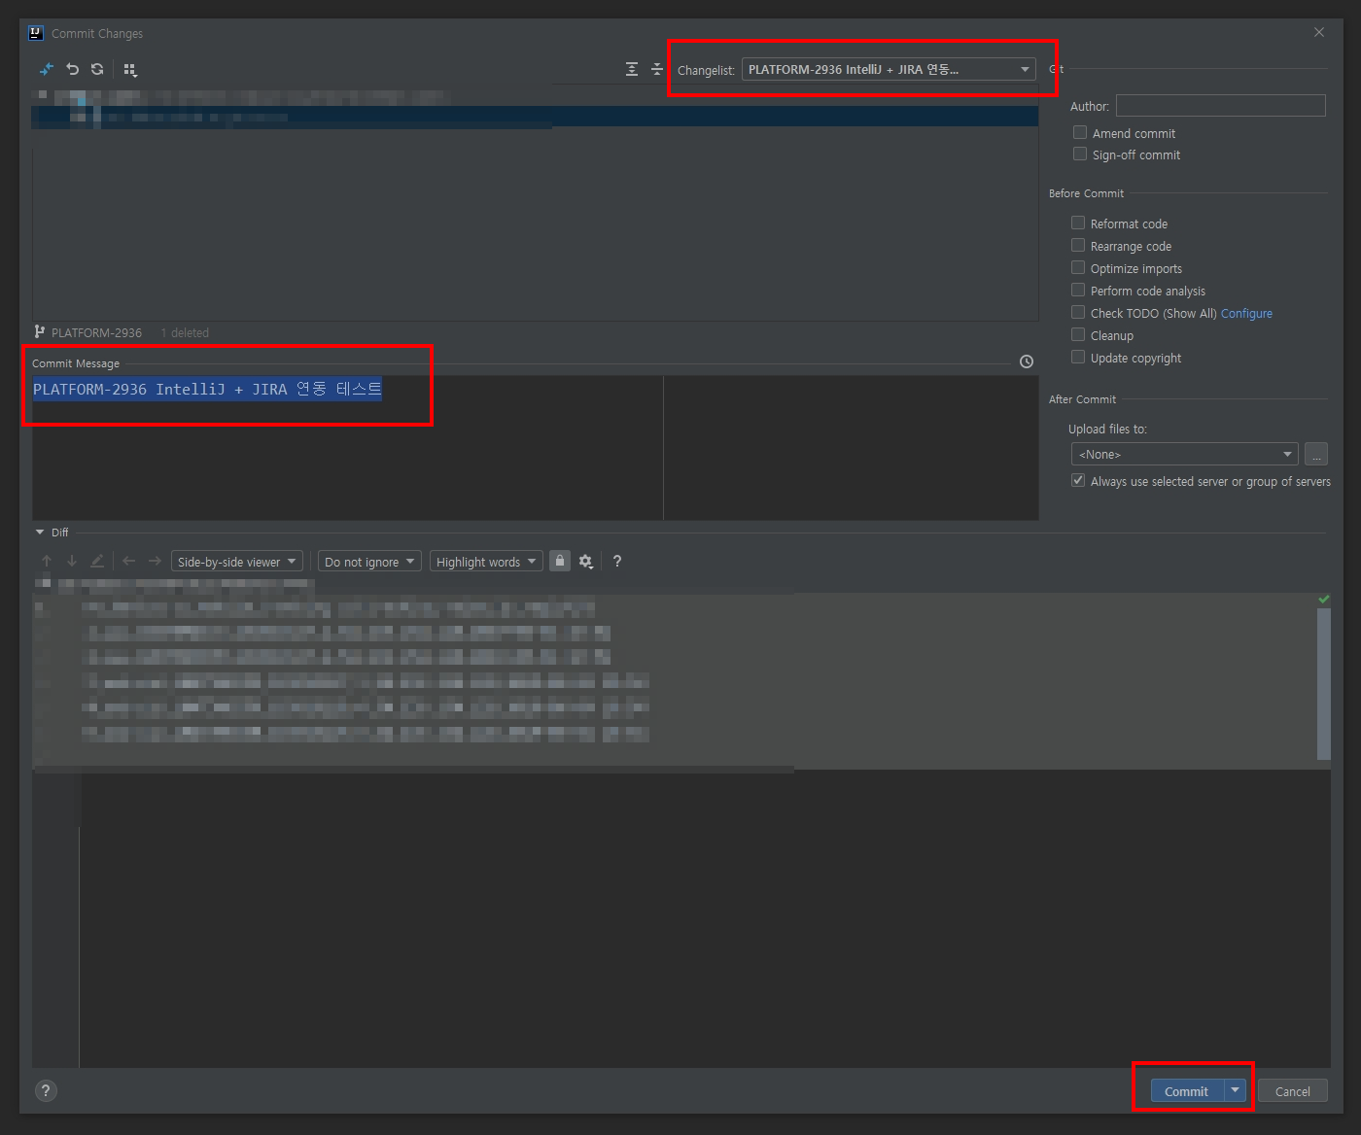Check the Cleanup option

click(x=1078, y=334)
